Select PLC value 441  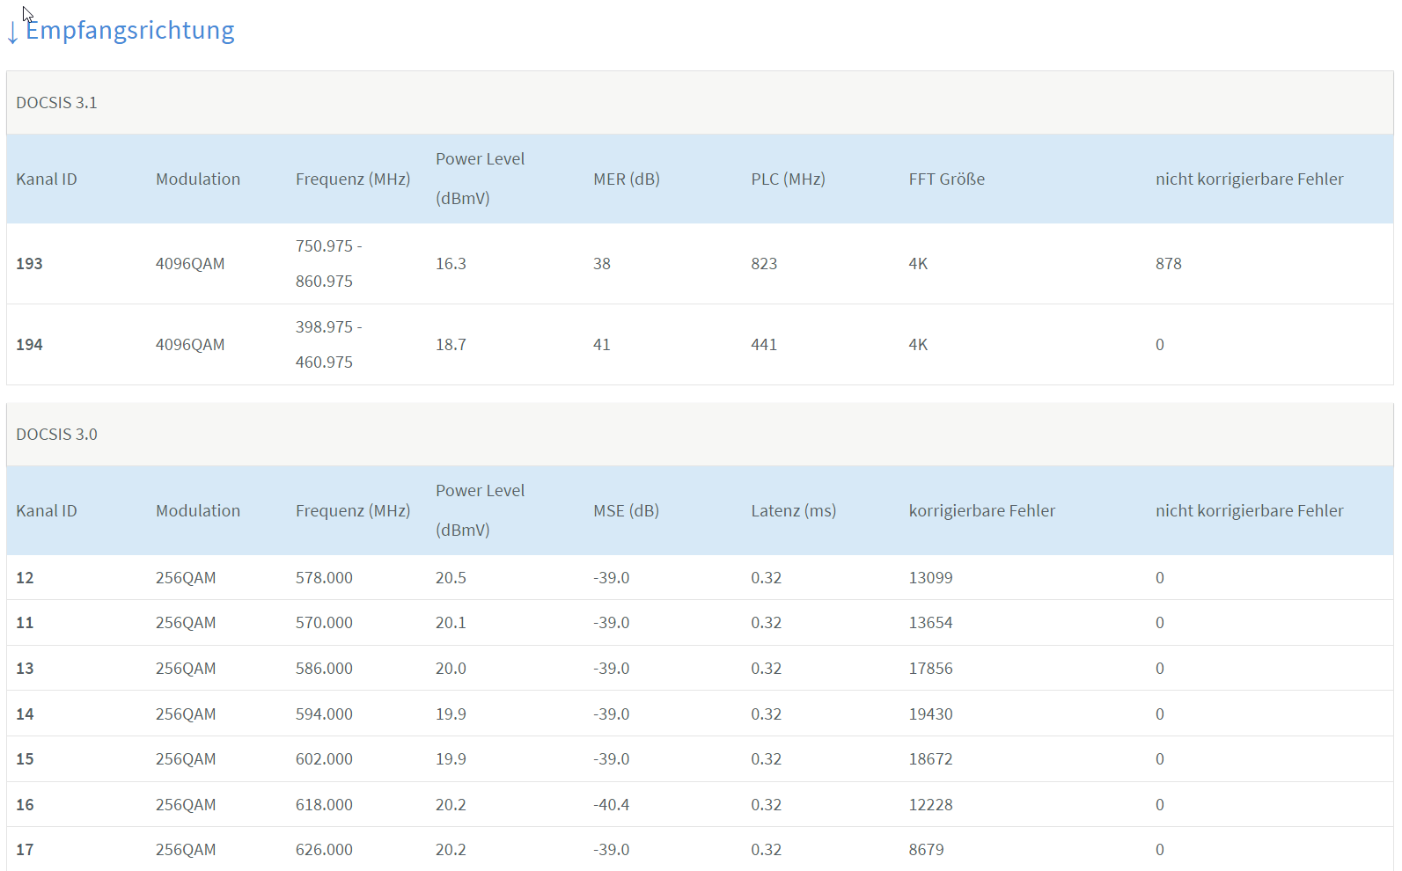pyautogui.click(x=764, y=345)
